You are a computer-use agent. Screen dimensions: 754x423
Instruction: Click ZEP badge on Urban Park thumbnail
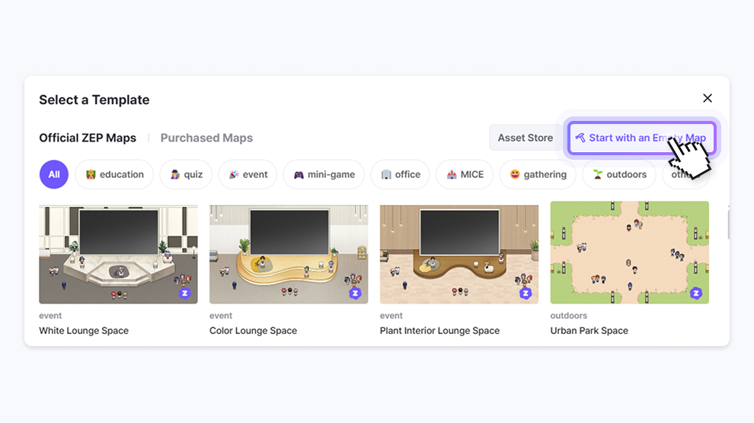click(696, 293)
